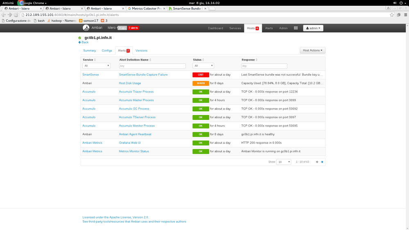Reload the page with refresh icon
409x230 pixels.
(16, 15)
